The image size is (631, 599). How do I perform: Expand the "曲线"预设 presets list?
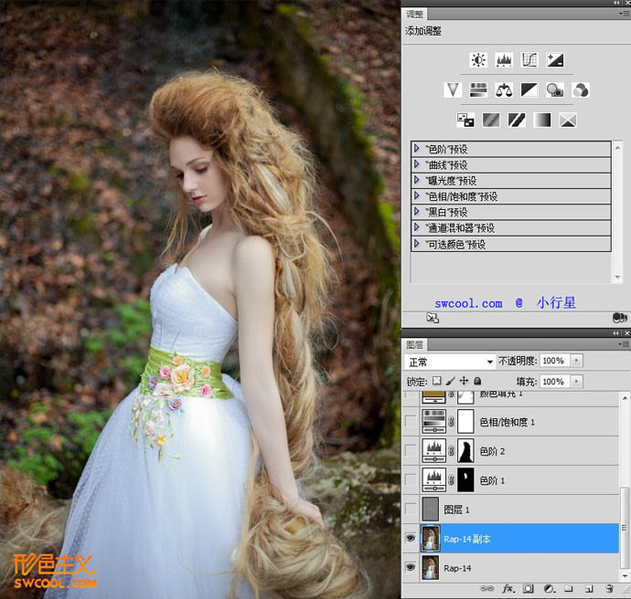[x=417, y=164]
